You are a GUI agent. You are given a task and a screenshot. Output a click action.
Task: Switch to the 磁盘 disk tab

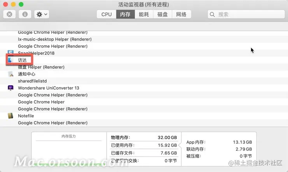[163, 14]
